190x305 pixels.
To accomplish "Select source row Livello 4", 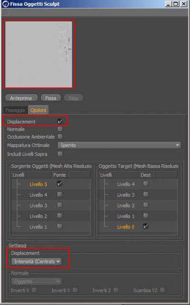I will 51,195.
